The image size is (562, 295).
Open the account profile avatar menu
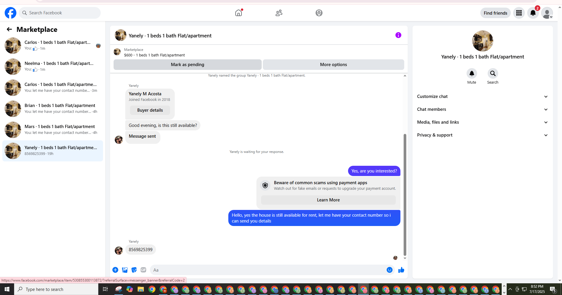(547, 13)
